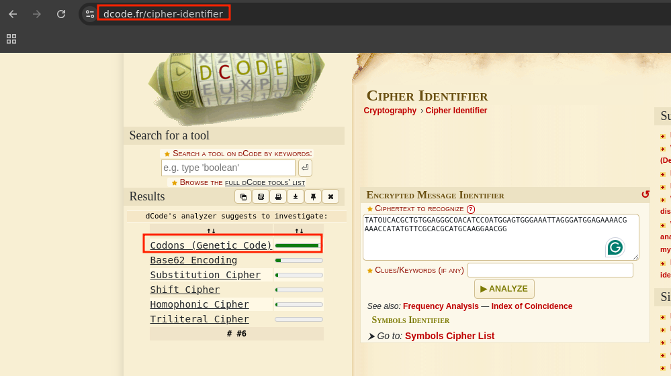Click the Results panel heading

(x=147, y=196)
